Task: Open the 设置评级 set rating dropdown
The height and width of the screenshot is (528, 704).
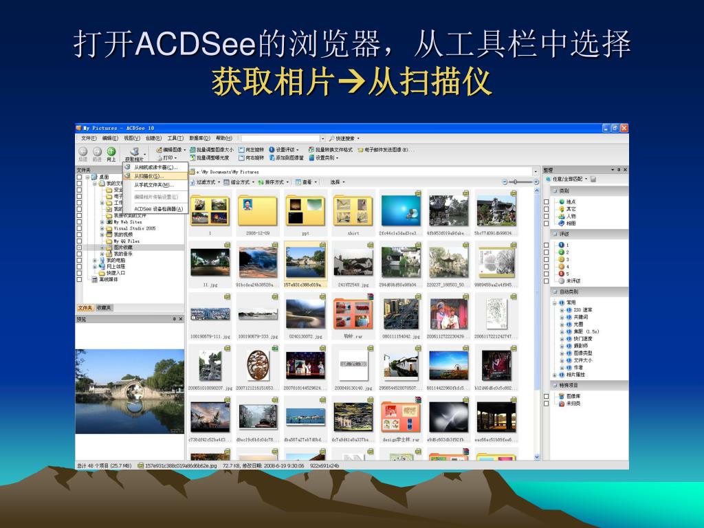Action: click(284, 149)
